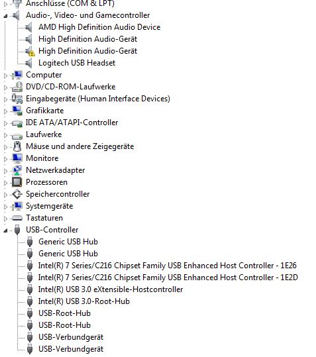This screenshot has width=316, height=357.
Task: Click the USB icon for Host Controller 1E2D
Action: (x=30, y=278)
